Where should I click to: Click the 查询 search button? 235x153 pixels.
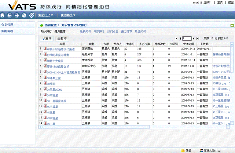click(x=47, y=38)
